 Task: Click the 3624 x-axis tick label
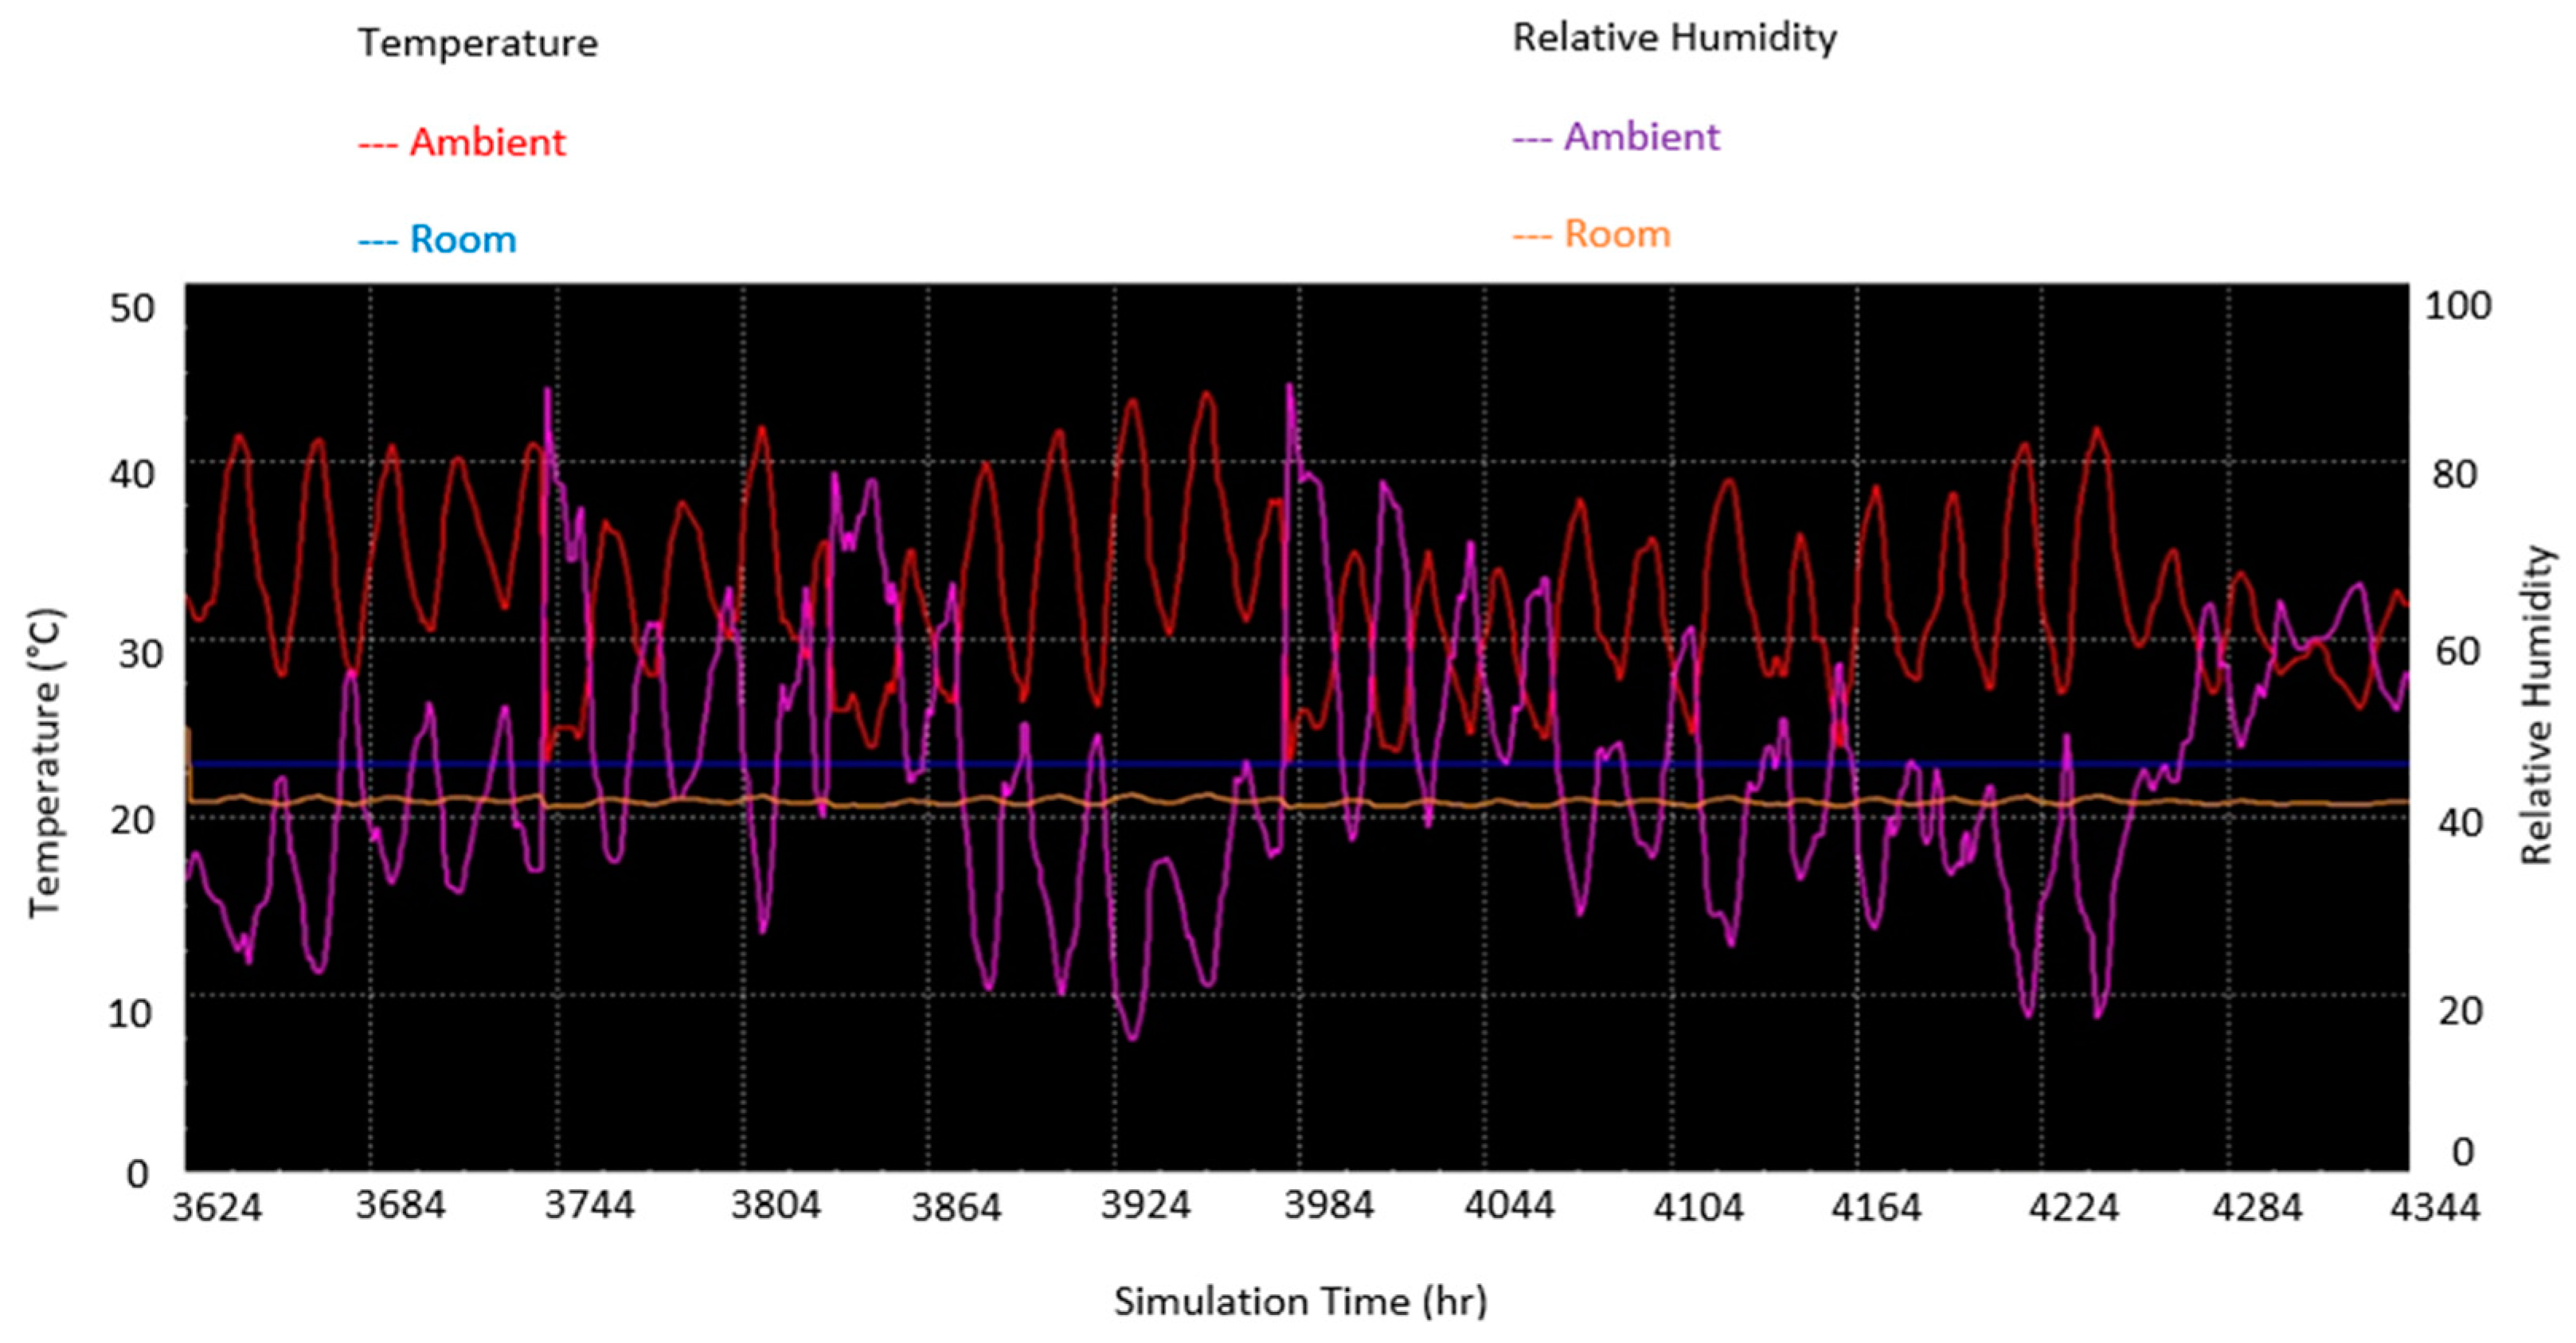pyautogui.click(x=217, y=1208)
